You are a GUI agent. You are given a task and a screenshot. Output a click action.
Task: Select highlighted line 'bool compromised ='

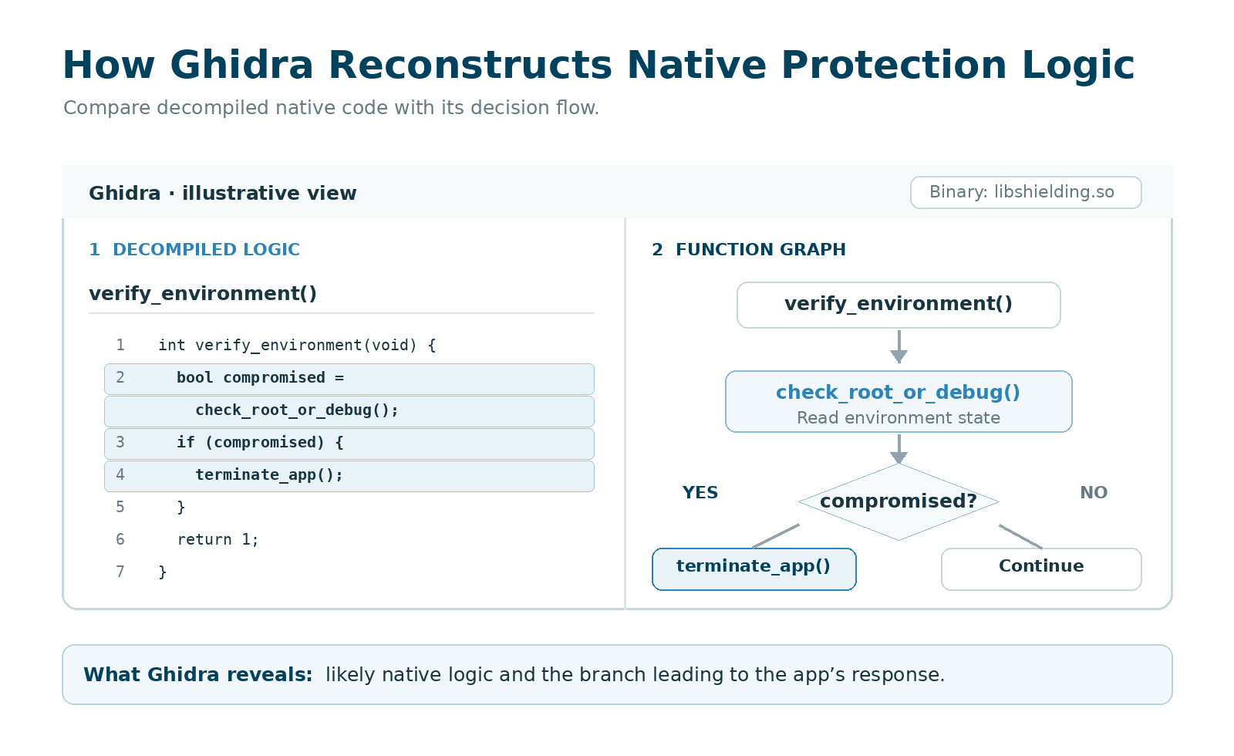[x=349, y=379]
